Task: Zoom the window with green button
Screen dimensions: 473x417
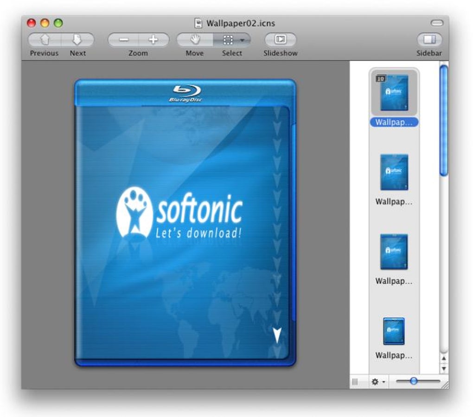Action: point(58,23)
